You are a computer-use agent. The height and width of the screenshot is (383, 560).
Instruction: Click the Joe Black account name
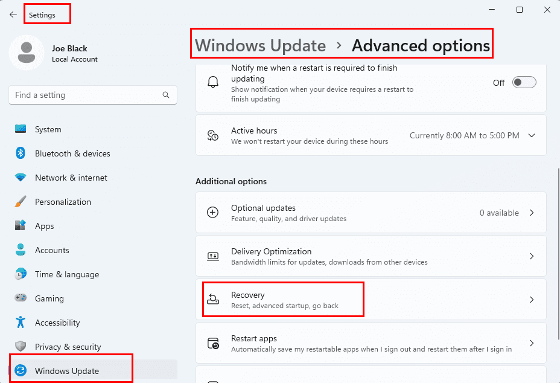[x=69, y=48]
